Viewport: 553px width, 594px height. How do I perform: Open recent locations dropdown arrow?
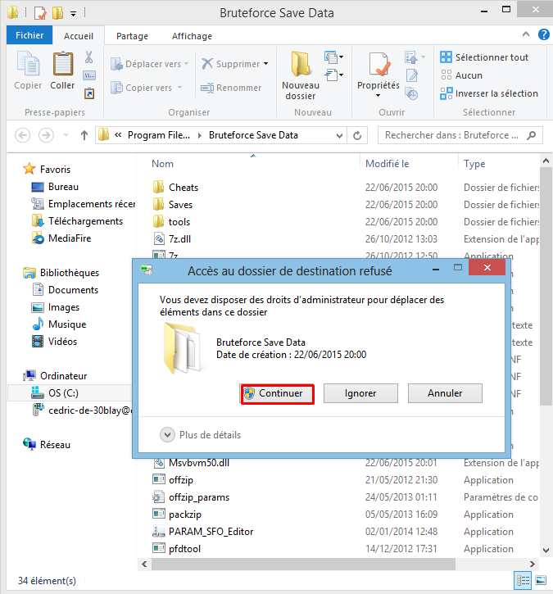point(66,135)
